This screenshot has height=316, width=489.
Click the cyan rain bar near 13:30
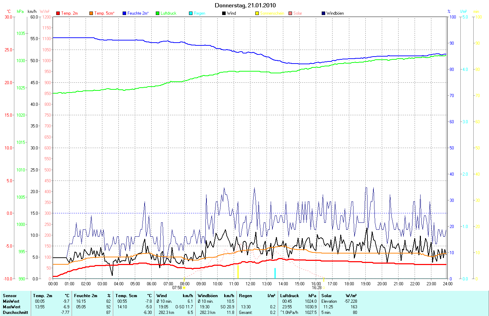click(275, 273)
